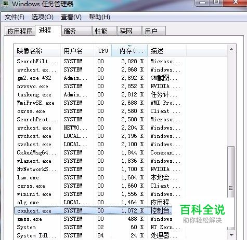The width and height of the screenshot is (247, 240).
Task: Select the SearchProt... process row
Action: pos(121,119)
